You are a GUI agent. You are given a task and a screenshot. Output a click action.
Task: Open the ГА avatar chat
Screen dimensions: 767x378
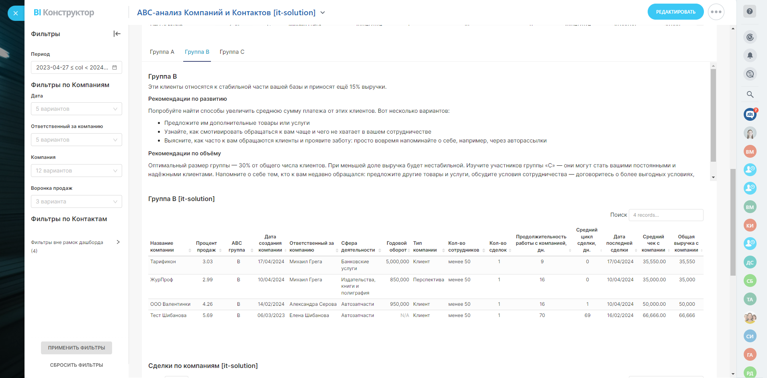tap(750, 355)
